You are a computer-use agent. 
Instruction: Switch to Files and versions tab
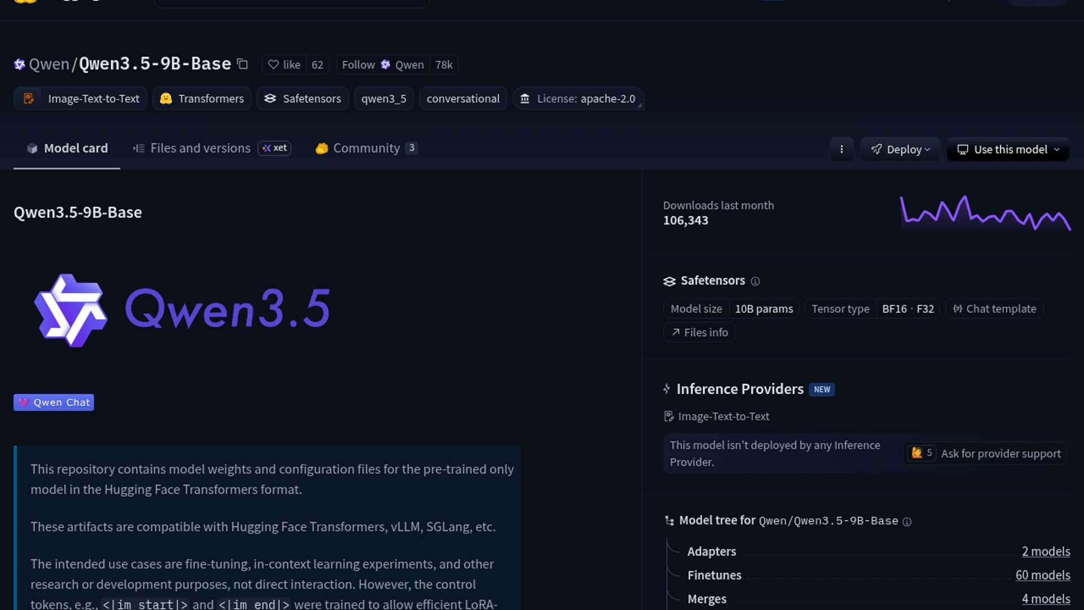200,148
